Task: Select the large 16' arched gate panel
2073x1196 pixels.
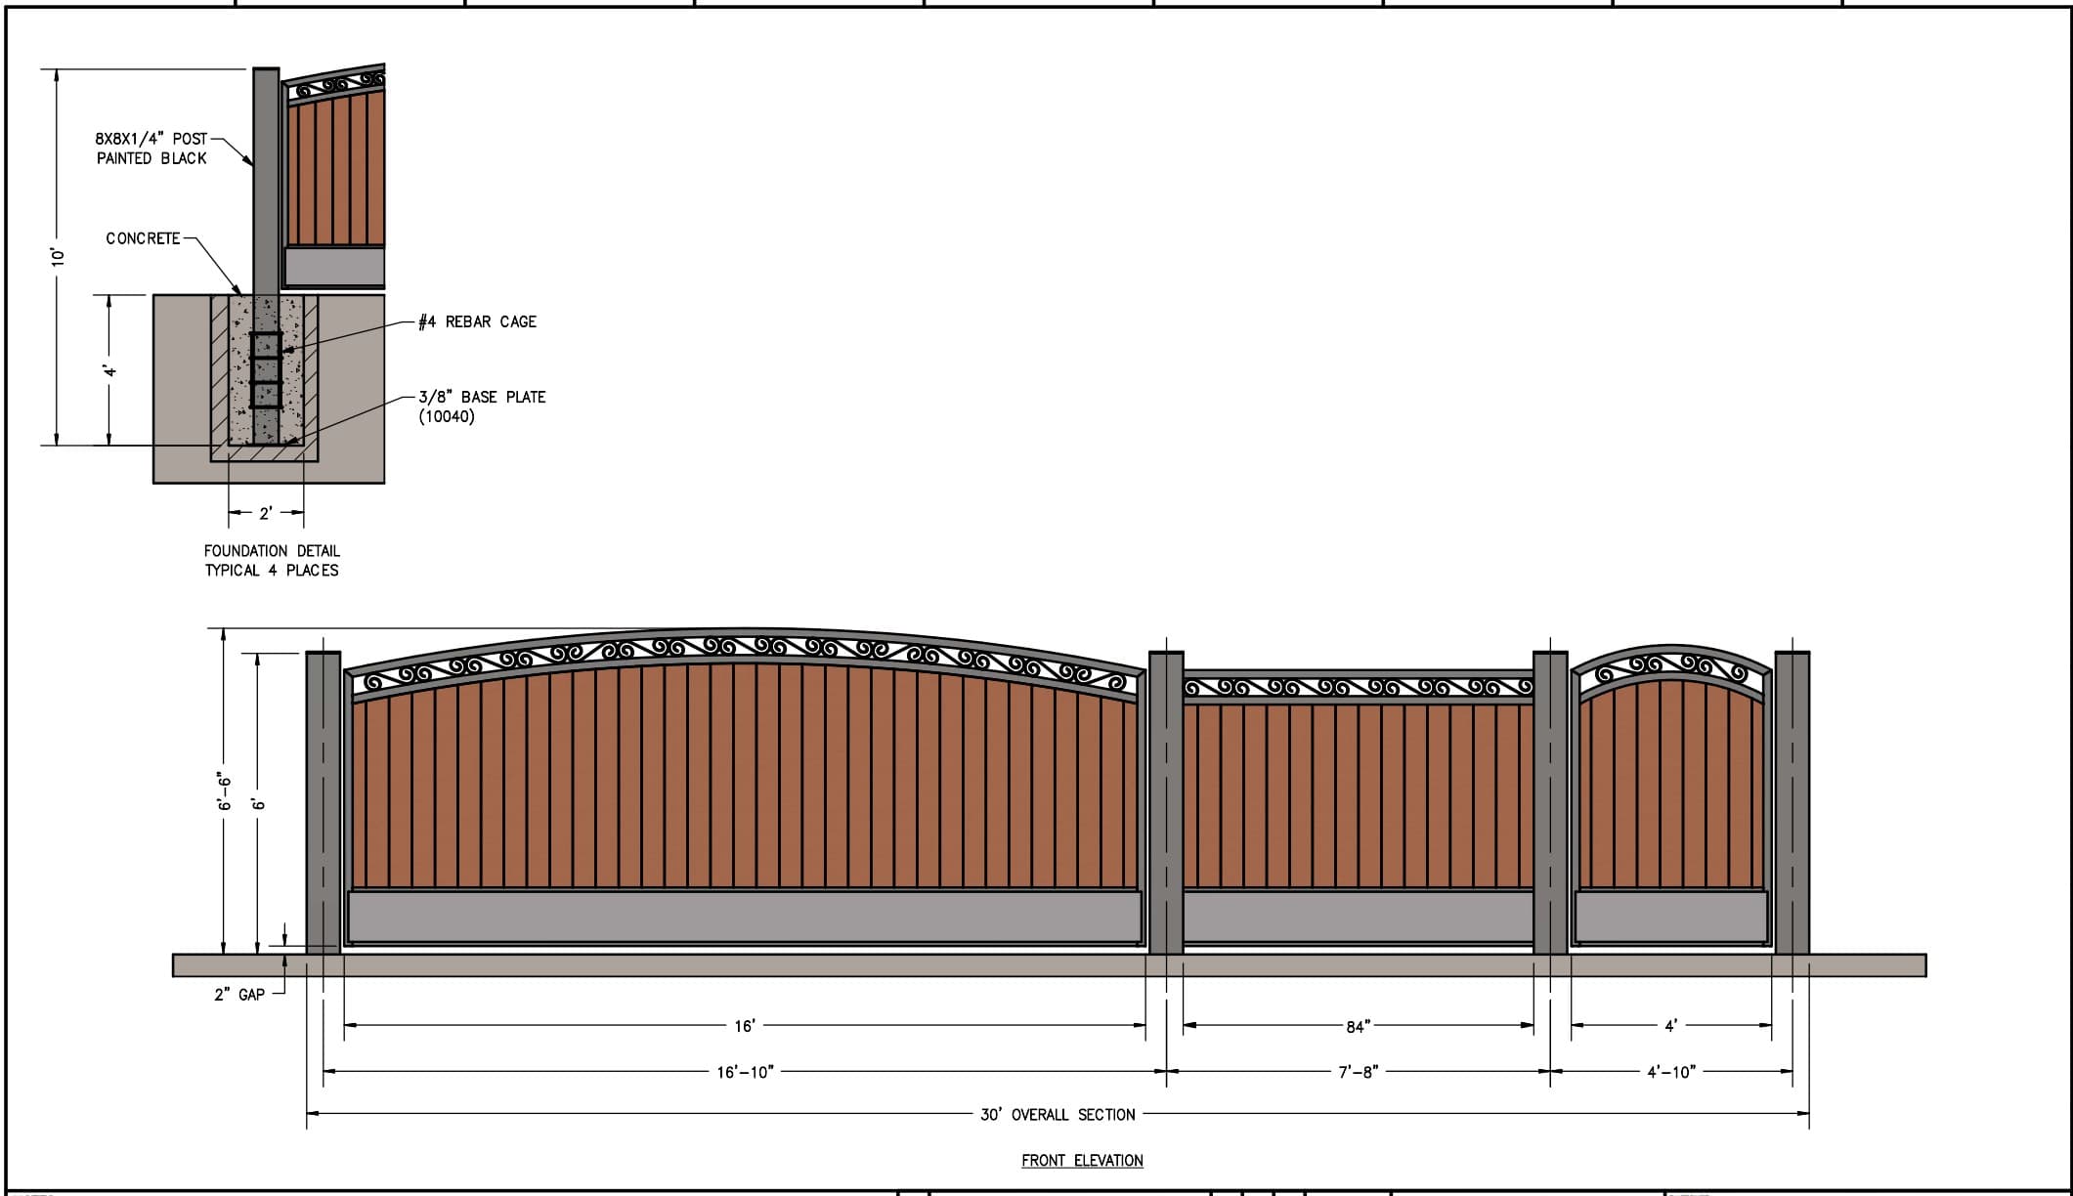Action: click(745, 790)
